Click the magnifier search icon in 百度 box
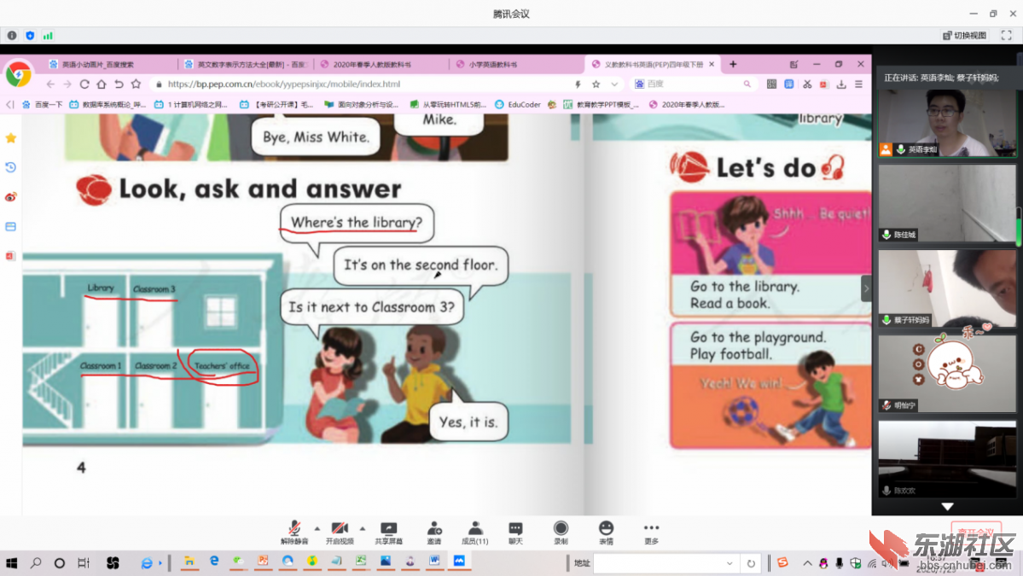The width and height of the screenshot is (1023, 576). [x=747, y=84]
